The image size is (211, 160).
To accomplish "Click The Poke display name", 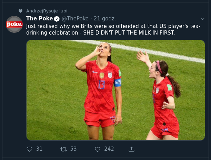I will click(39, 18).
